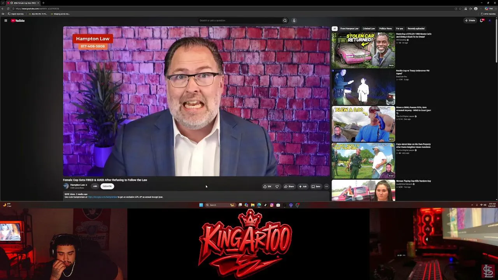Open the browser profile avatar
This screenshot has width=498, height=280.
click(475, 9)
